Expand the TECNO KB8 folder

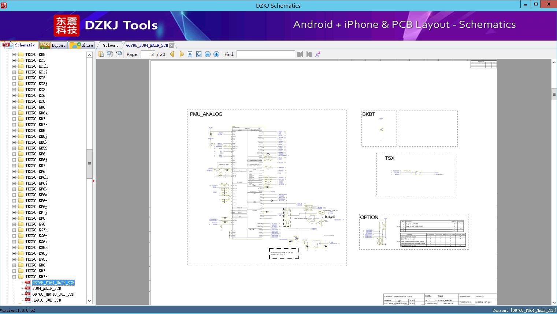pyautogui.click(x=14, y=54)
